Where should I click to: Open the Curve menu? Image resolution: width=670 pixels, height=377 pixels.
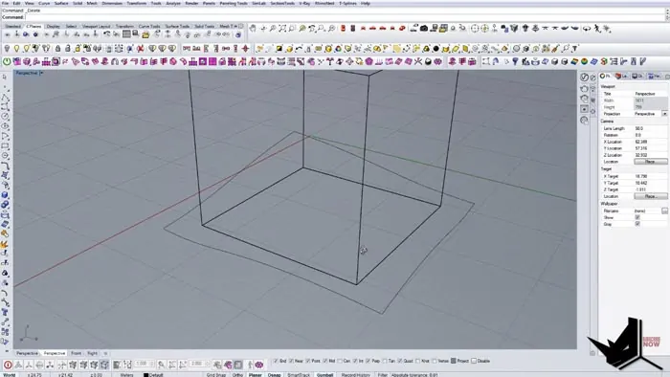point(44,3)
